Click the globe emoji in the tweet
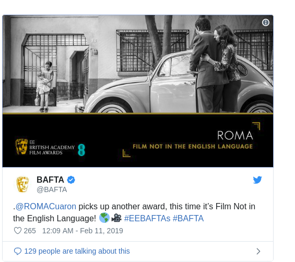 point(104,218)
